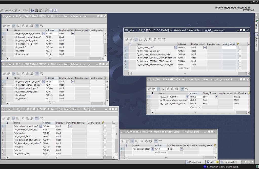Click Monitor once icon in pec table
Viewport: 259px width, 169px height.
click(42, 26)
